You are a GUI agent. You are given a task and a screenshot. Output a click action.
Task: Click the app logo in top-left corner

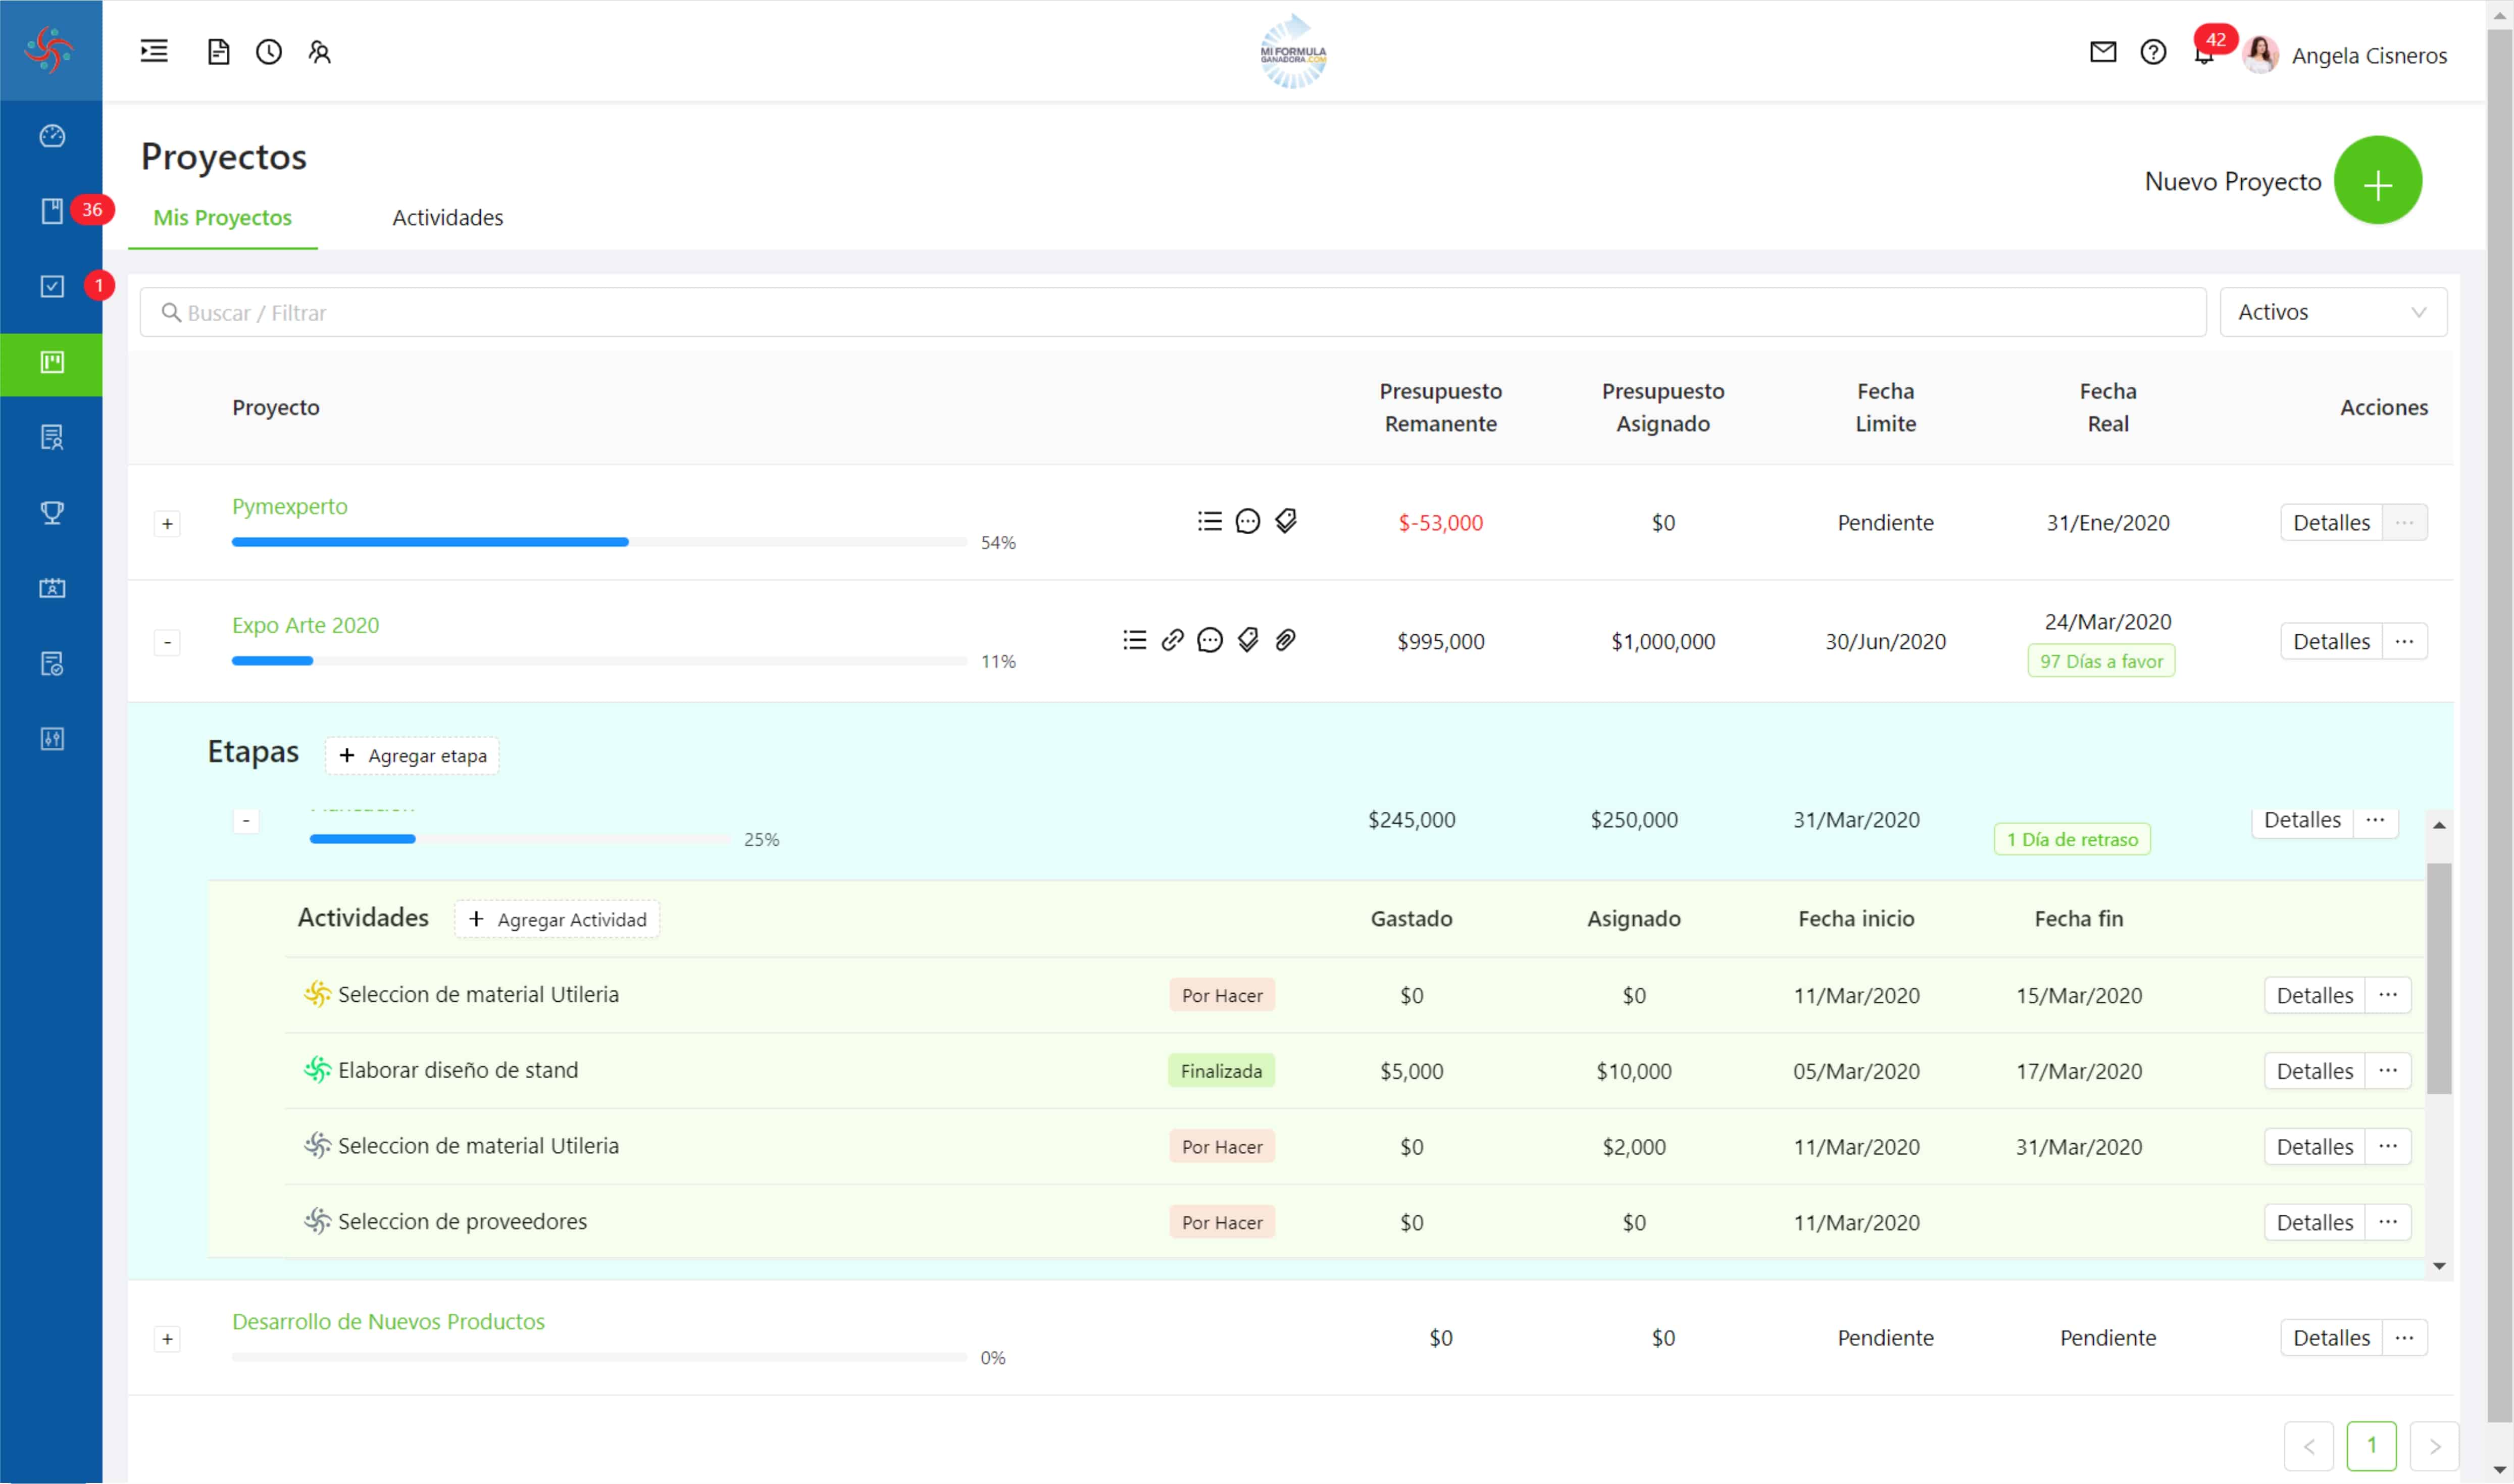point(50,50)
